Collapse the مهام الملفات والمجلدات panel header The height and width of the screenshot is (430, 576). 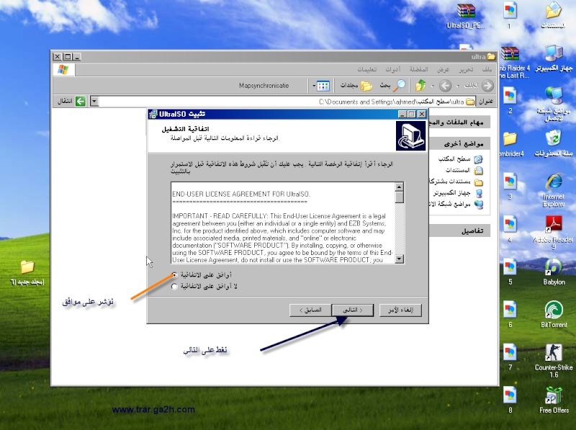[x=459, y=122]
